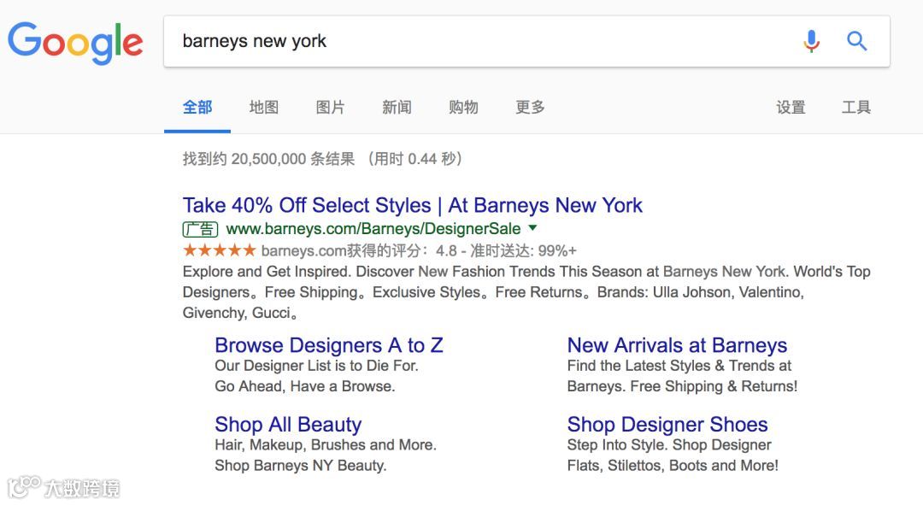This screenshot has width=923, height=505.
Task: Click 'Go Ahead, Have a Browse.' text
Action: (305, 386)
